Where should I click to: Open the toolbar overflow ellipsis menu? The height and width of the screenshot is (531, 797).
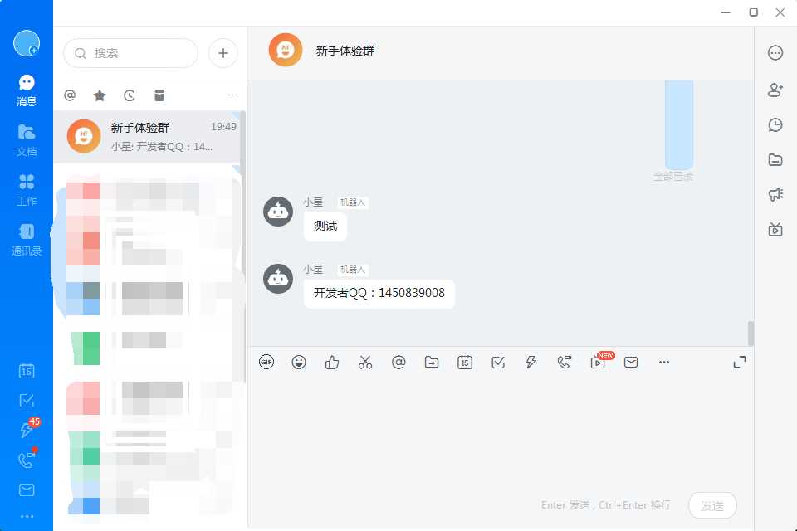[x=664, y=362]
